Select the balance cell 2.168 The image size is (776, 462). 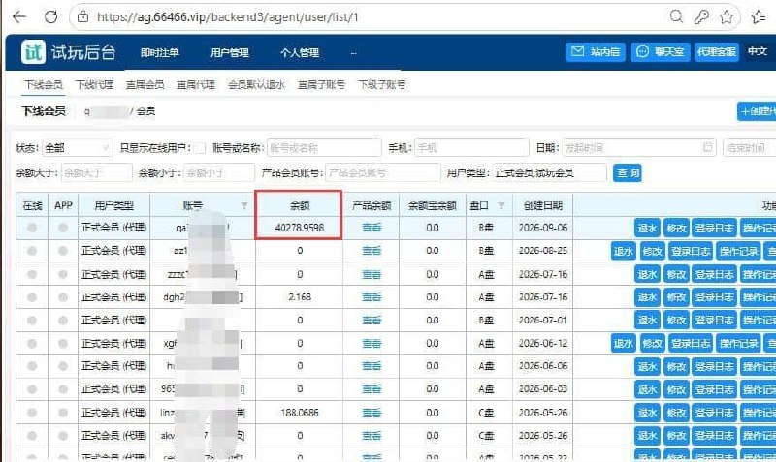299,297
